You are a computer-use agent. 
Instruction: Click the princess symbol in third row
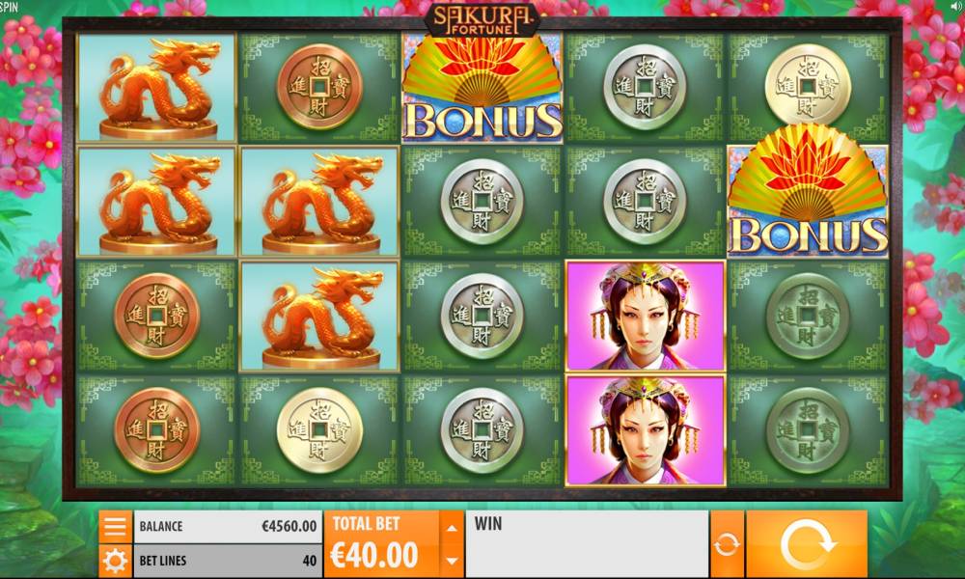tap(645, 316)
